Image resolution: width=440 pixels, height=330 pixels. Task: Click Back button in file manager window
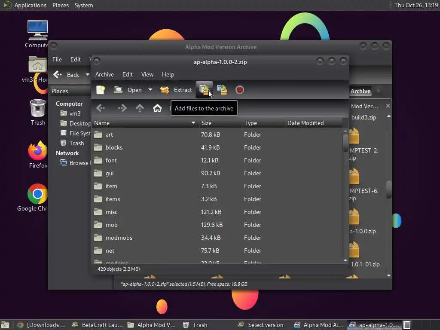click(x=67, y=75)
